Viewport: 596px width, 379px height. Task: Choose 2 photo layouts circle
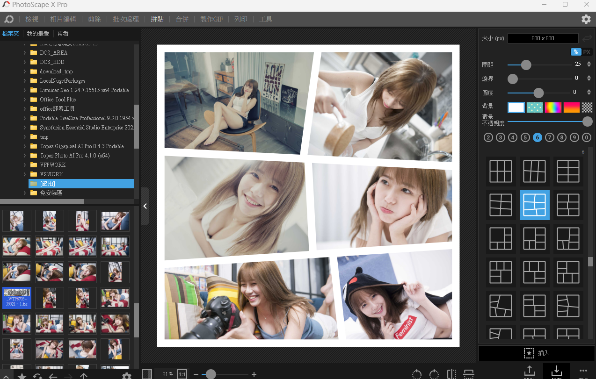point(488,137)
